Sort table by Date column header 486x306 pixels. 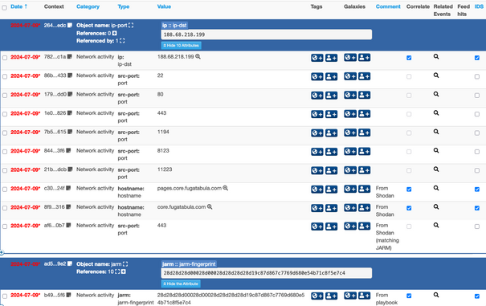pyautogui.click(x=18, y=6)
